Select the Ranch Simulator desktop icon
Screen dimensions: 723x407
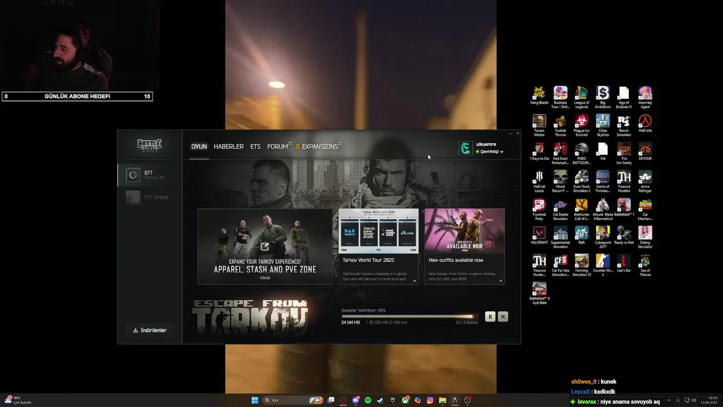(624, 125)
